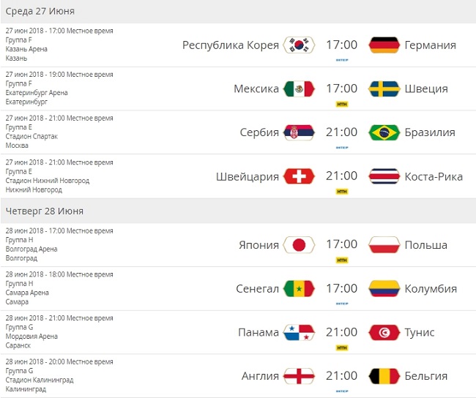Open the Республика Корея team link
Screen dimensions: 476x398
click(x=231, y=45)
